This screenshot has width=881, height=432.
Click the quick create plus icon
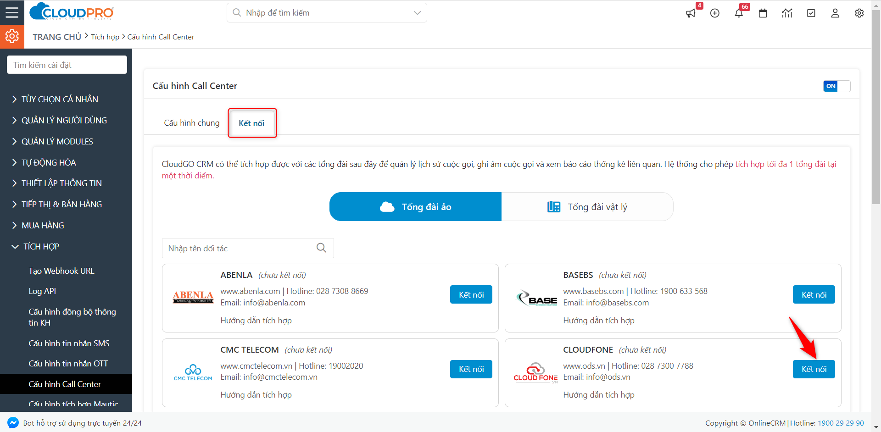tap(715, 13)
